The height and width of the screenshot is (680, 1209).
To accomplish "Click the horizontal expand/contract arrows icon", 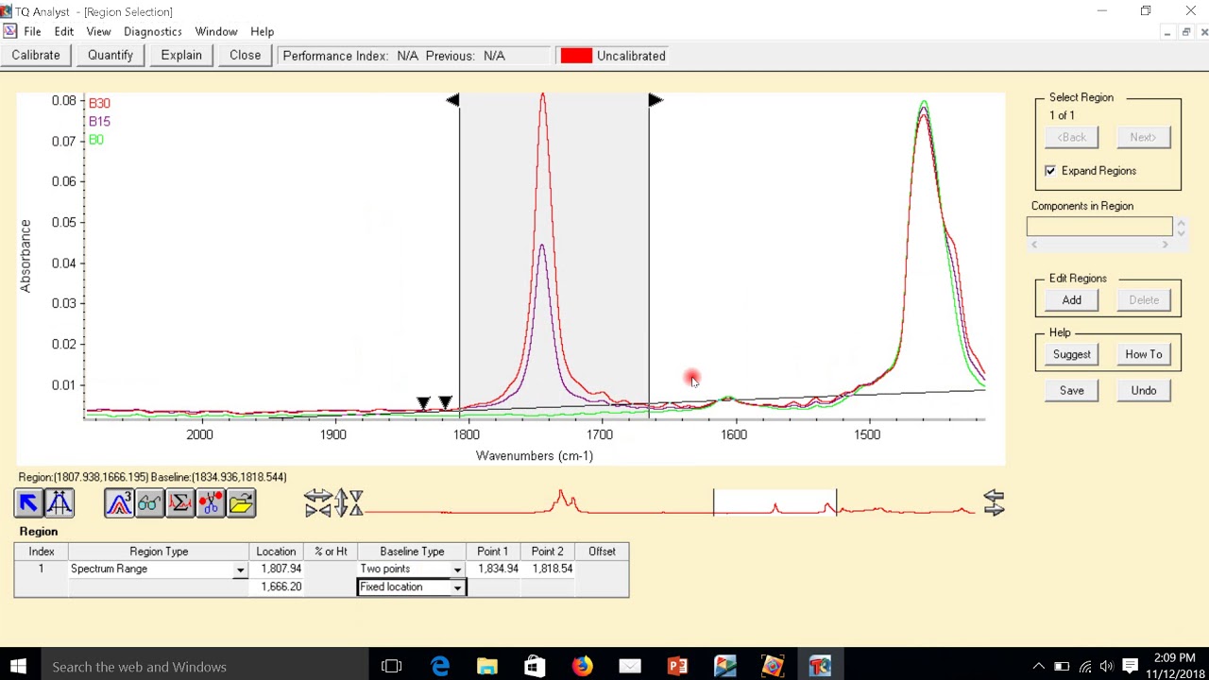I will pos(318,503).
